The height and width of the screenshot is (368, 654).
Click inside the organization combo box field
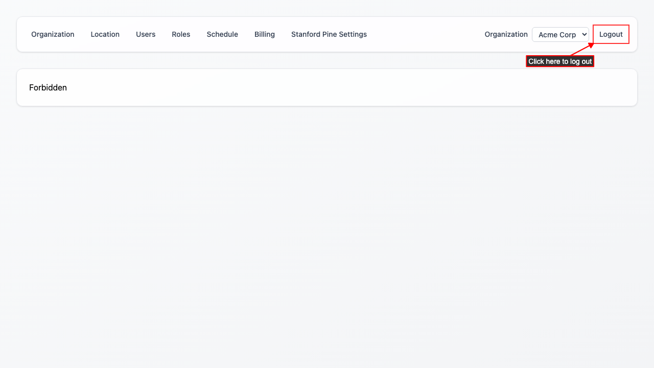[557, 34]
